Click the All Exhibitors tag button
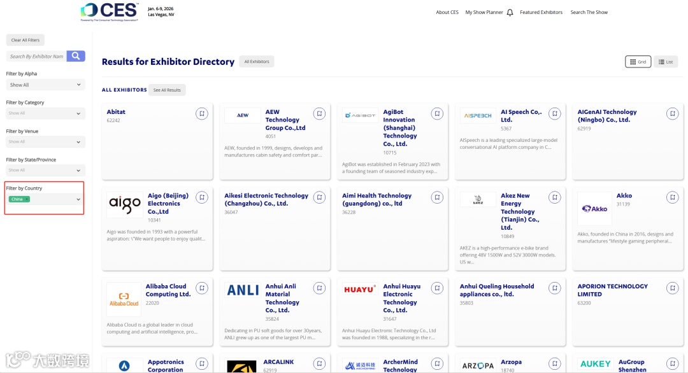This screenshot has width=688, height=373. tap(257, 61)
